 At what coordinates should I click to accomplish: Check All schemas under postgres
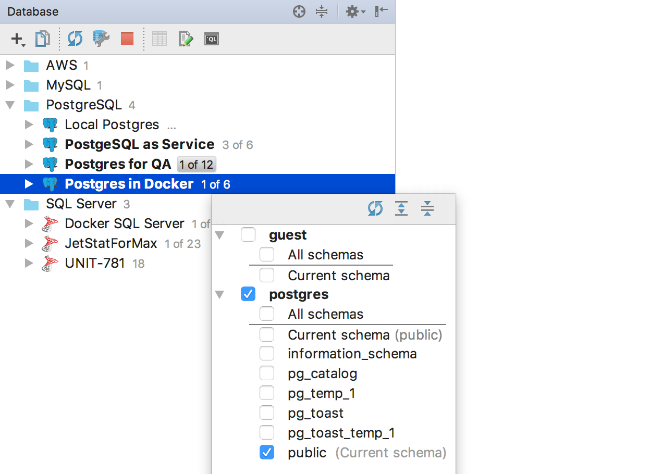(267, 314)
